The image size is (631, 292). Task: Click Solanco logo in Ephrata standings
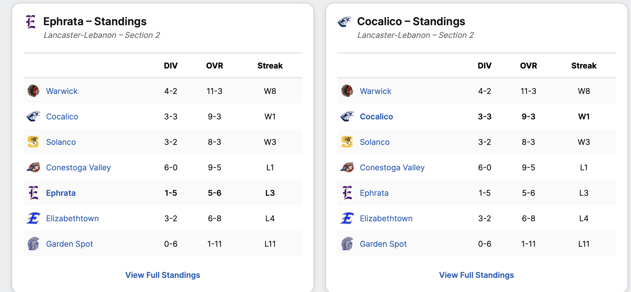pyautogui.click(x=33, y=142)
